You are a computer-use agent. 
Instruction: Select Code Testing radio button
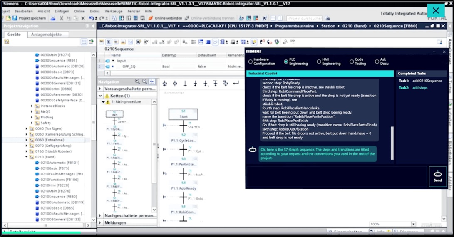point(352,62)
